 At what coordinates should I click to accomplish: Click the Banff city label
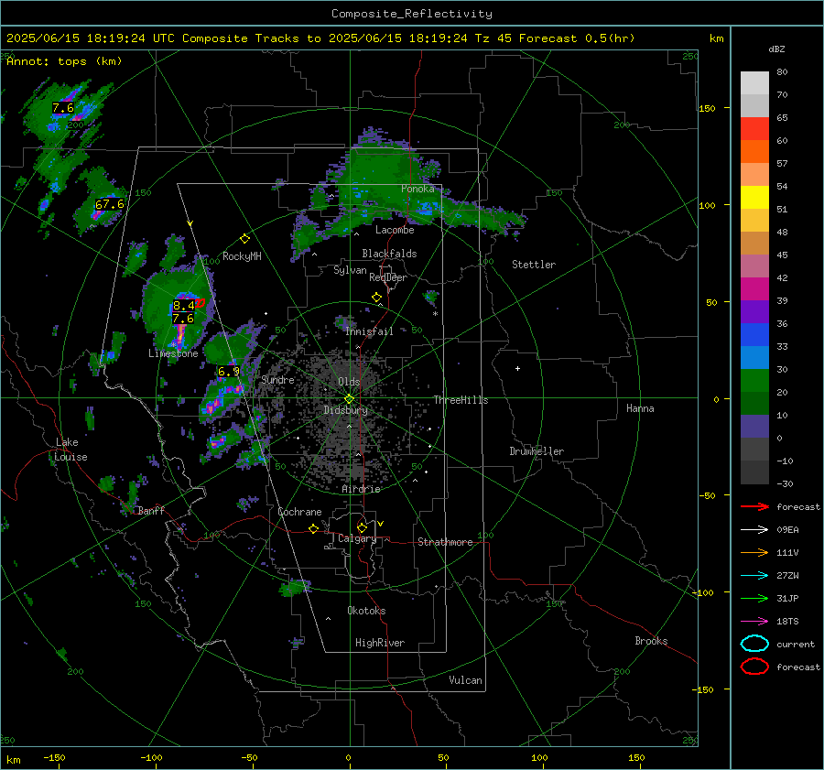151,510
